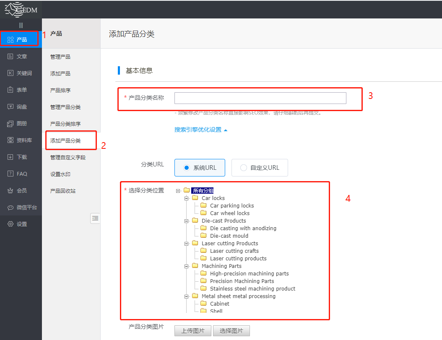Viewport: 442px width, 340px height.
Task: Toggle the sidebar collapse control above 产品
Action: (x=21, y=25)
